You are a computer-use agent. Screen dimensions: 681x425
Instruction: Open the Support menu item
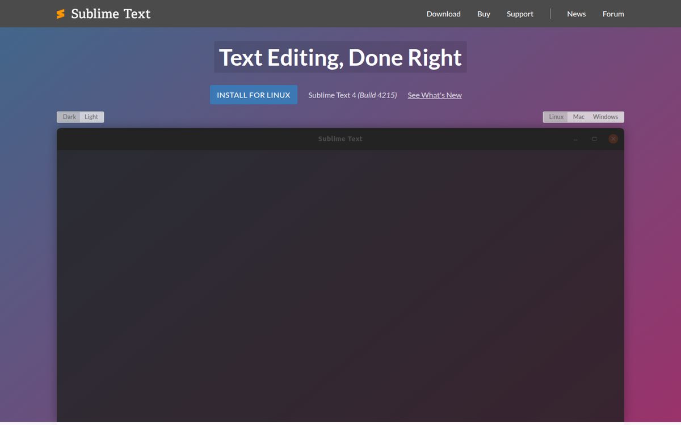point(520,14)
